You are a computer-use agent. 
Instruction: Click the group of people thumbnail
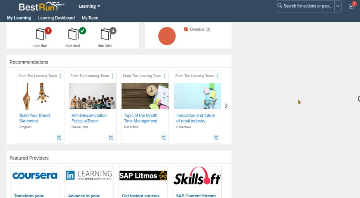[92, 96]
